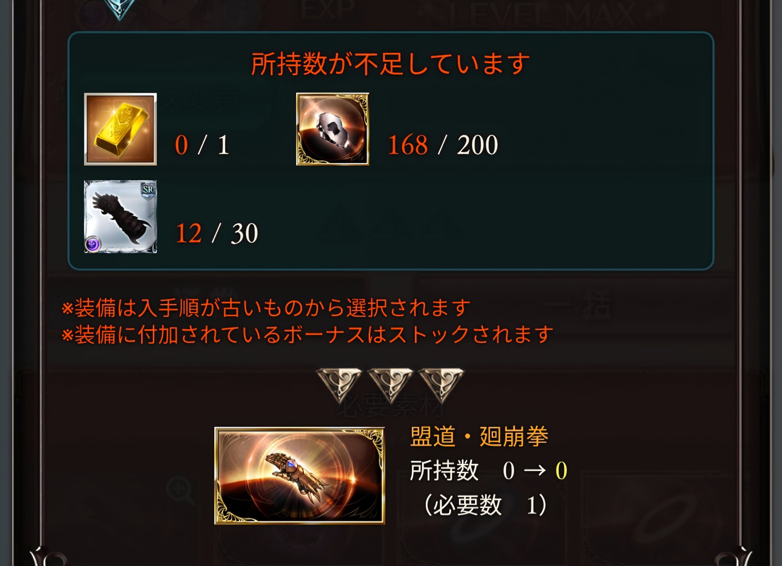Tap the purple dark element badge on gauntlet

(93, 245)
